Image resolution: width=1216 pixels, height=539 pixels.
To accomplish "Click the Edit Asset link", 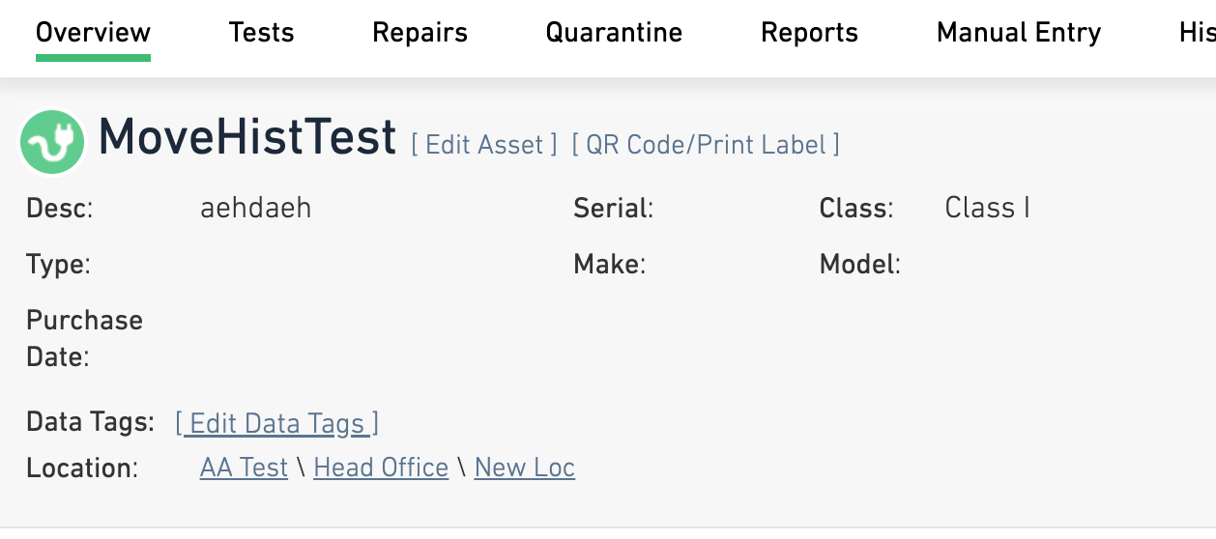I will [x=484, y=145].
